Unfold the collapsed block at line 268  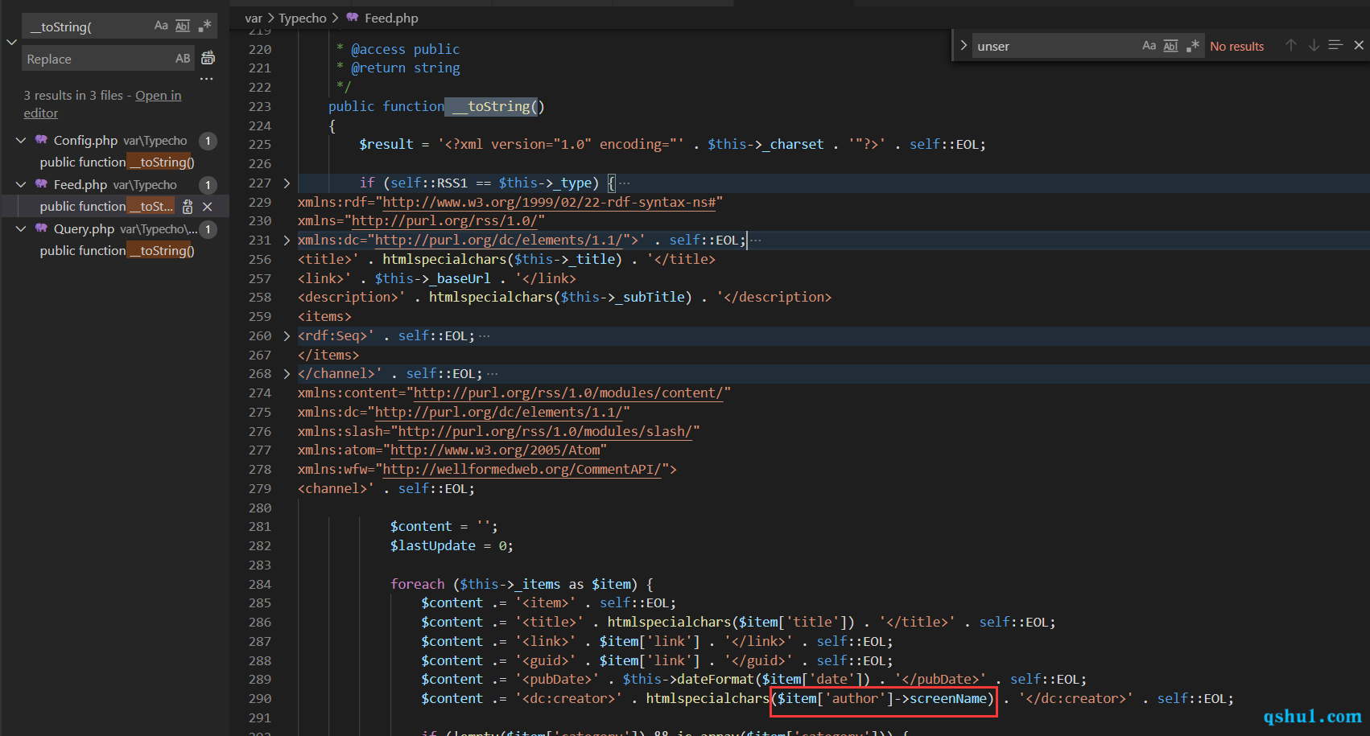coord(287,374)
